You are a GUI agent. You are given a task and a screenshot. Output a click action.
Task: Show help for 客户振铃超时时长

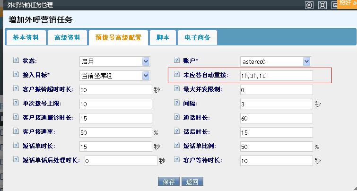(16, 89)
